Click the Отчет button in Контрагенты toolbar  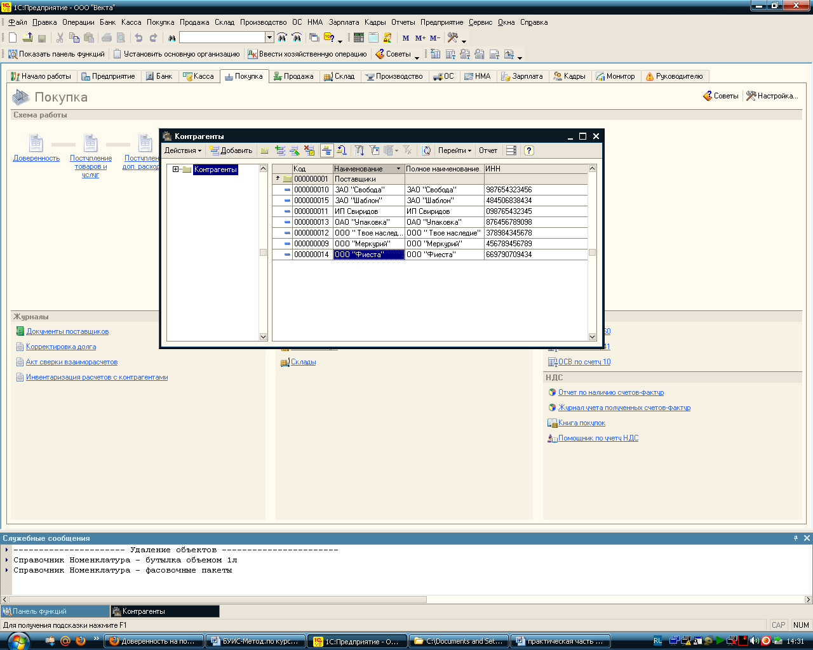point(488,150)
